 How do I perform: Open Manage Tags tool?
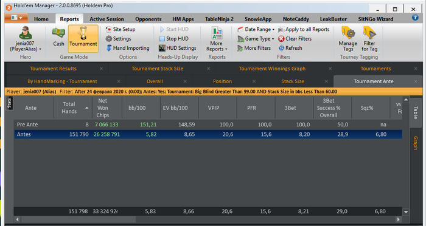347,39
